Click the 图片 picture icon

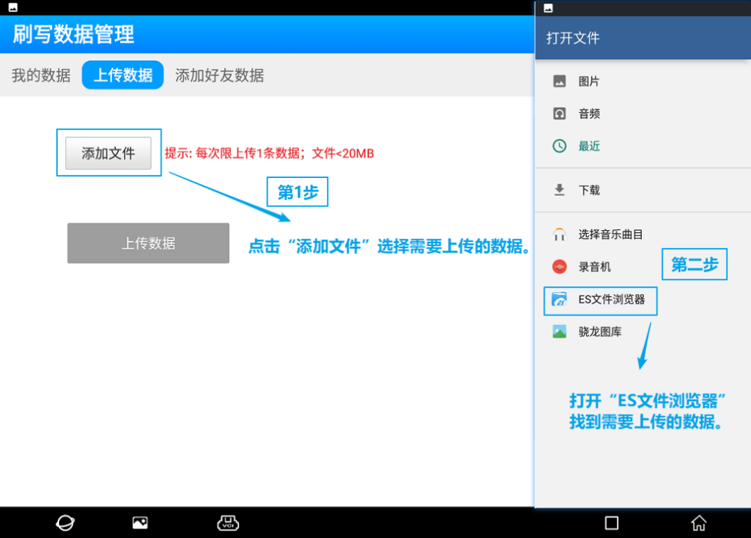[x=559, y=81]
